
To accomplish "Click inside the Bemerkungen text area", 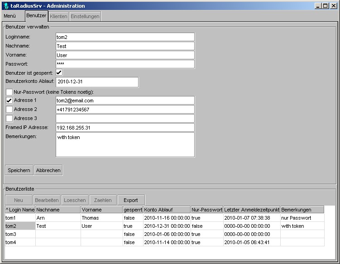I will pyautogui.click(x=125, y=145).
